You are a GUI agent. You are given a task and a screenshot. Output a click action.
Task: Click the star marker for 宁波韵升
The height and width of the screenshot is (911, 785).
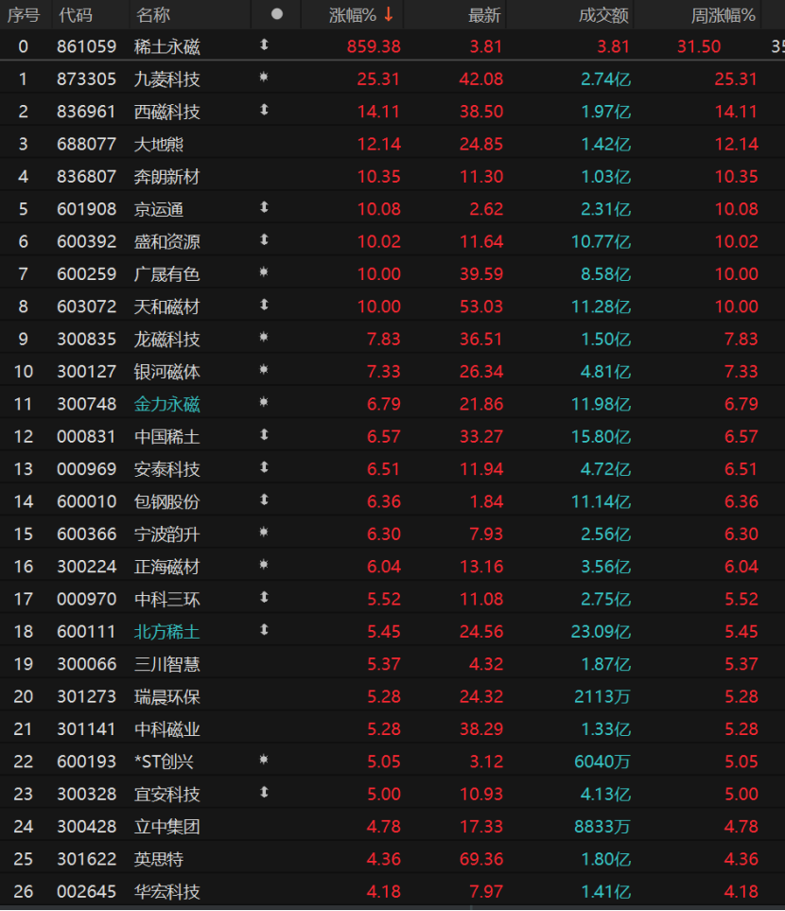coord(264,533)
